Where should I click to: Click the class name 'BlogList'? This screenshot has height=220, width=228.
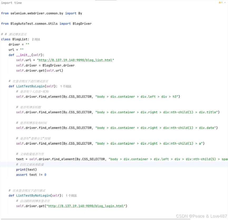(20, 39)
